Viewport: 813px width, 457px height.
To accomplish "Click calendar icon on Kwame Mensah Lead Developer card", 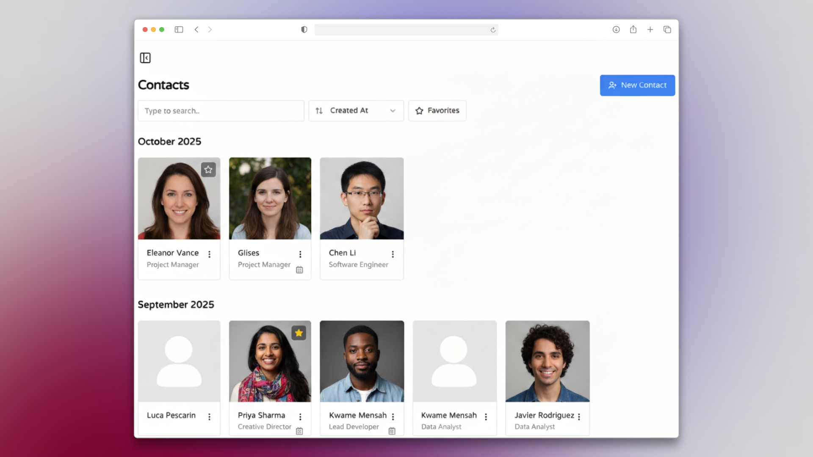I will pos(392,431).
